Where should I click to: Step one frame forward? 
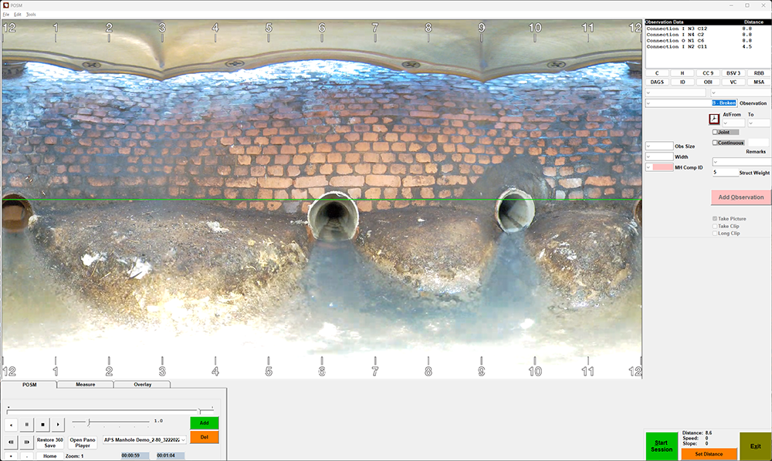(26, 442)
